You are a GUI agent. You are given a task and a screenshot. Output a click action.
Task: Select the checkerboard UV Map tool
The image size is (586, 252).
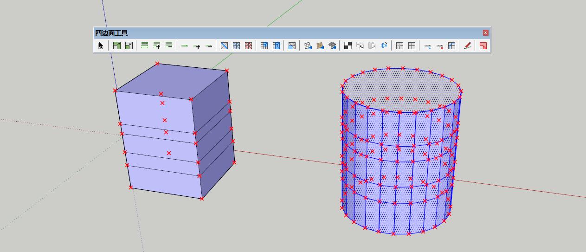(348, 45)
